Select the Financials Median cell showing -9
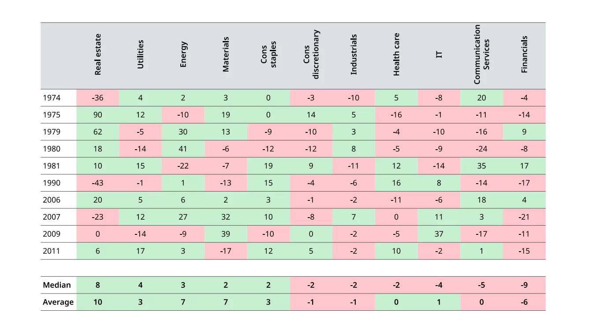 tap(524, 285)
